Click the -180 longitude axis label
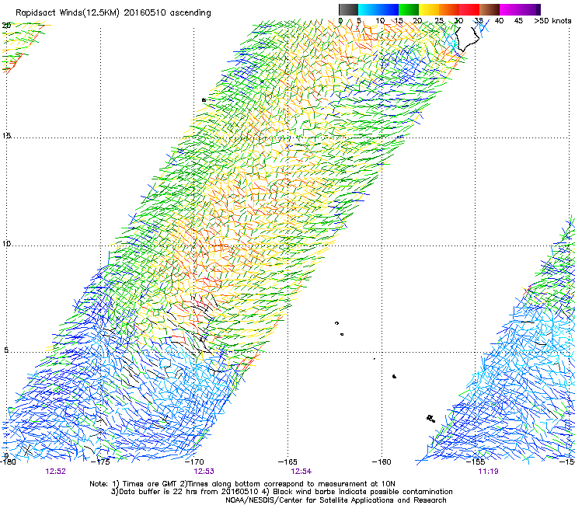The image size is (575, 505). 8,462
